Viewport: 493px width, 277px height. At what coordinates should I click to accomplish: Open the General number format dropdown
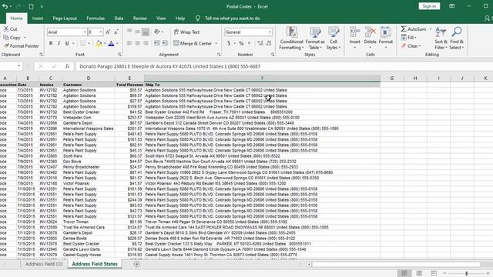pos(270,32)
